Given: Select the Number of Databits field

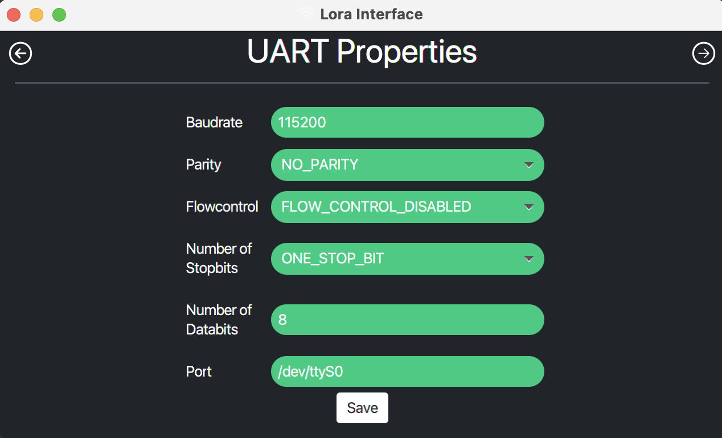Looking at the screenshot, I should (x=408, y=320).
